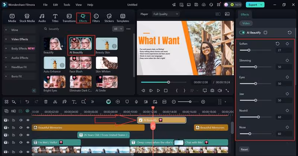Open the Export dropdown arrow

[x=261, y=5]
